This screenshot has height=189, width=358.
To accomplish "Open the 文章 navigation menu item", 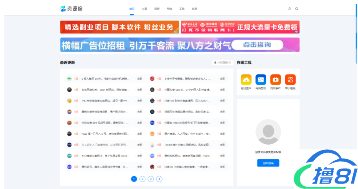I will click(x=144, y=9).
